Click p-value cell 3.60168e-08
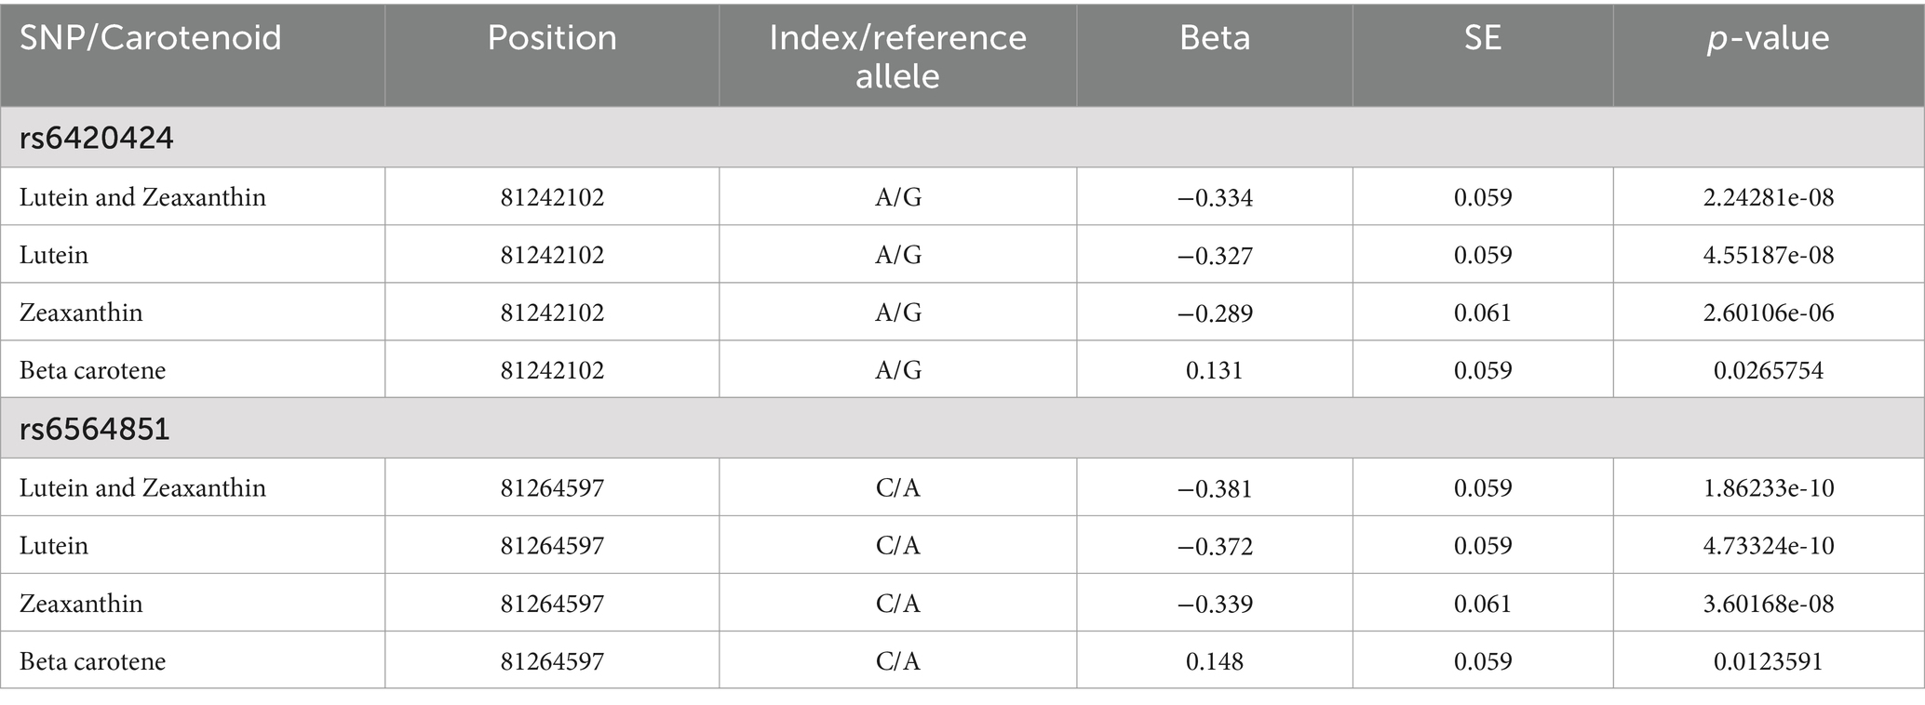The image size is (1925, 705). click(1769, 604)
